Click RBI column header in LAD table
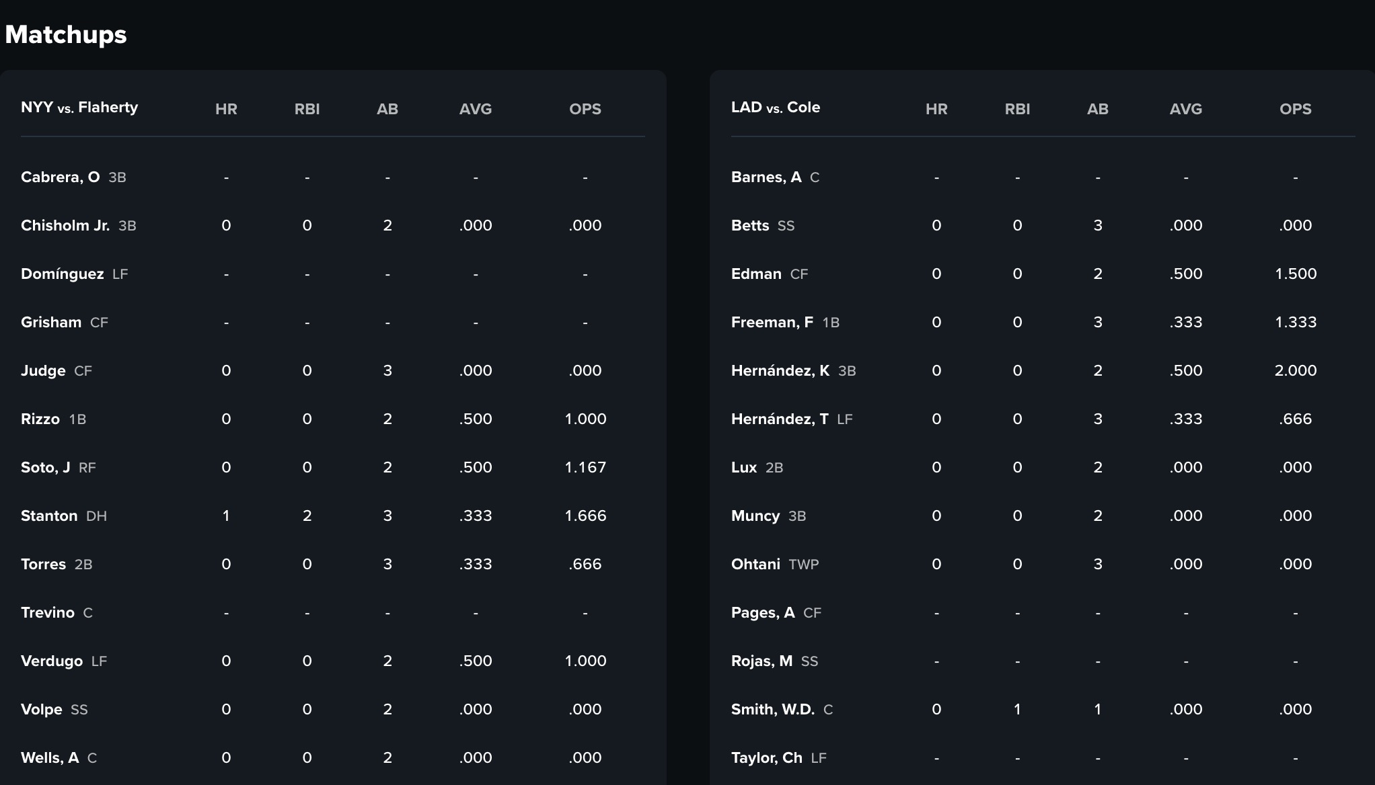This screenshot has height=785, width=1375. (x=1017, y=109)
